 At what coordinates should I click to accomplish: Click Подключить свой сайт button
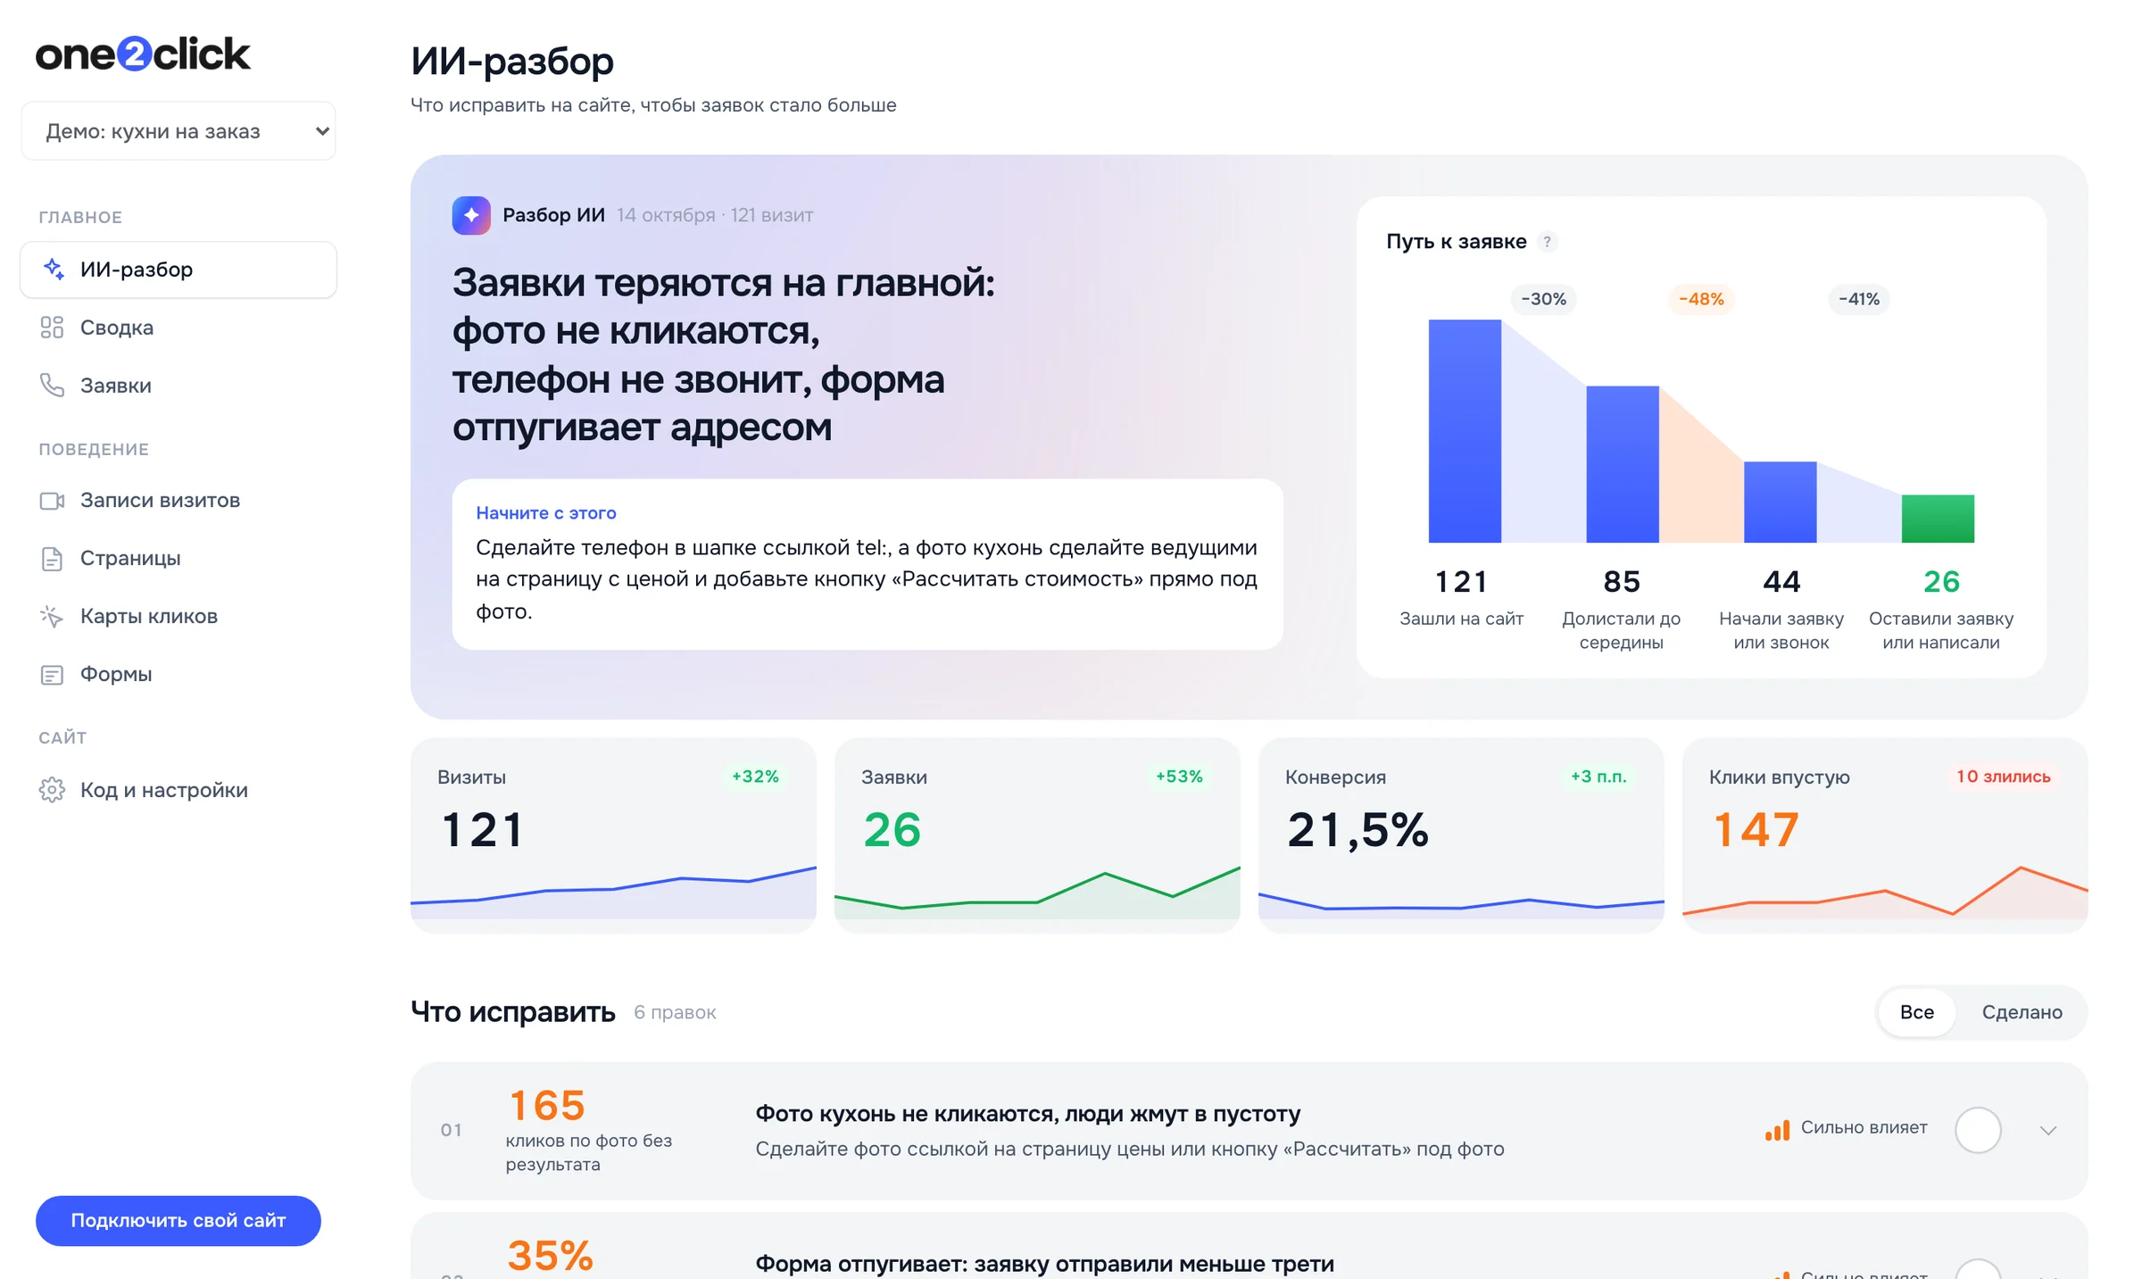click(178, 1220)
